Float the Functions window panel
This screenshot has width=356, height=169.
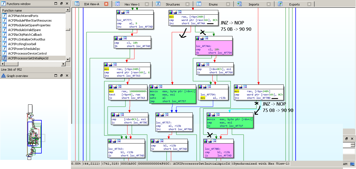pyautogui.click(x=61, y=4)
